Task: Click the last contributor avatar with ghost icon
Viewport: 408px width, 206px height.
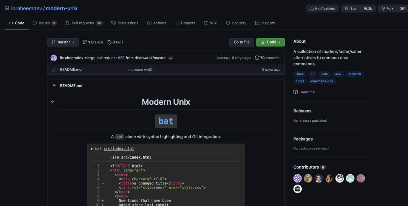Action: click(298, 189)
